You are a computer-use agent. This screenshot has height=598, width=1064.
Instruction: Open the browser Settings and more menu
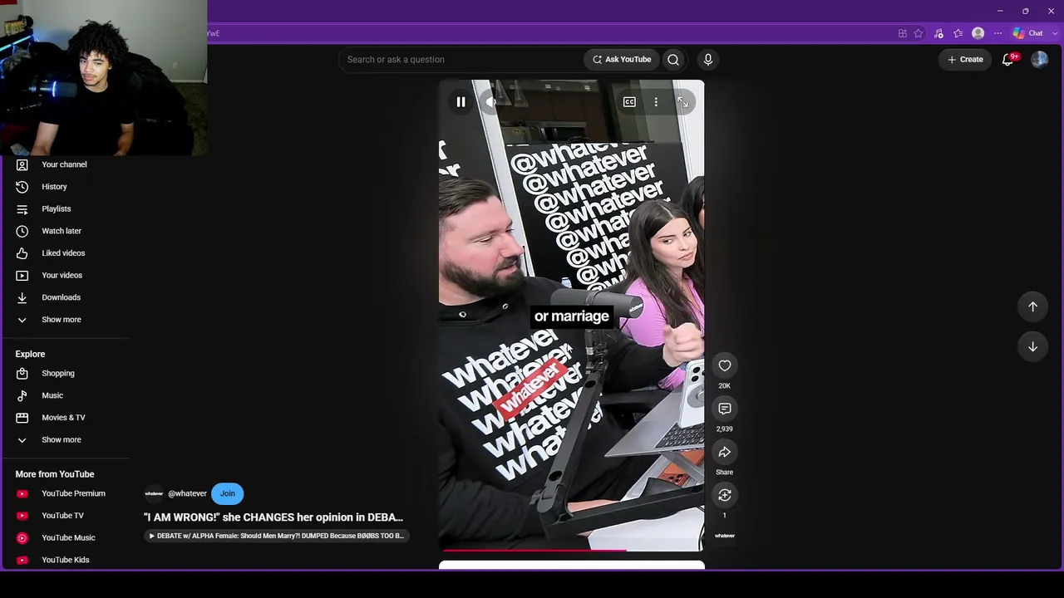click(998, 33)
